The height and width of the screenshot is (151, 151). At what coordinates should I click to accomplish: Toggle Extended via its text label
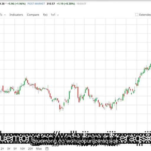tap(145, 15)
